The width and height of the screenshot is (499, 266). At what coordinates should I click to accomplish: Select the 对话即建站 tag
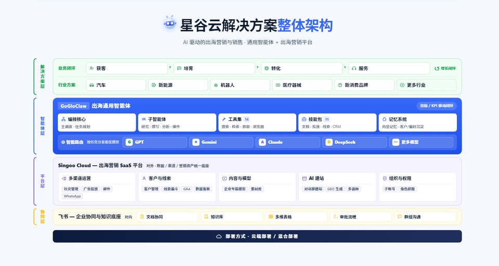coord(313,189)
